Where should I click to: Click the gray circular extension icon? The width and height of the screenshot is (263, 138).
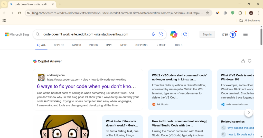point(225,13)
